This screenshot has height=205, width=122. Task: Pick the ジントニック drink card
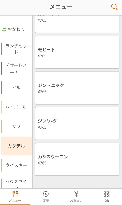click(x=77, y=88)
